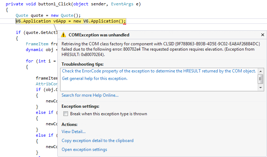Click the FrameItem declaration line
This screenshot has height=157, width=267.
[42, 44]
